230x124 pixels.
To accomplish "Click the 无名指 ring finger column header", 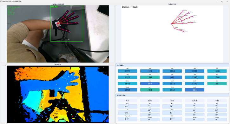I will pyautogui.click(x=194, y=101).
